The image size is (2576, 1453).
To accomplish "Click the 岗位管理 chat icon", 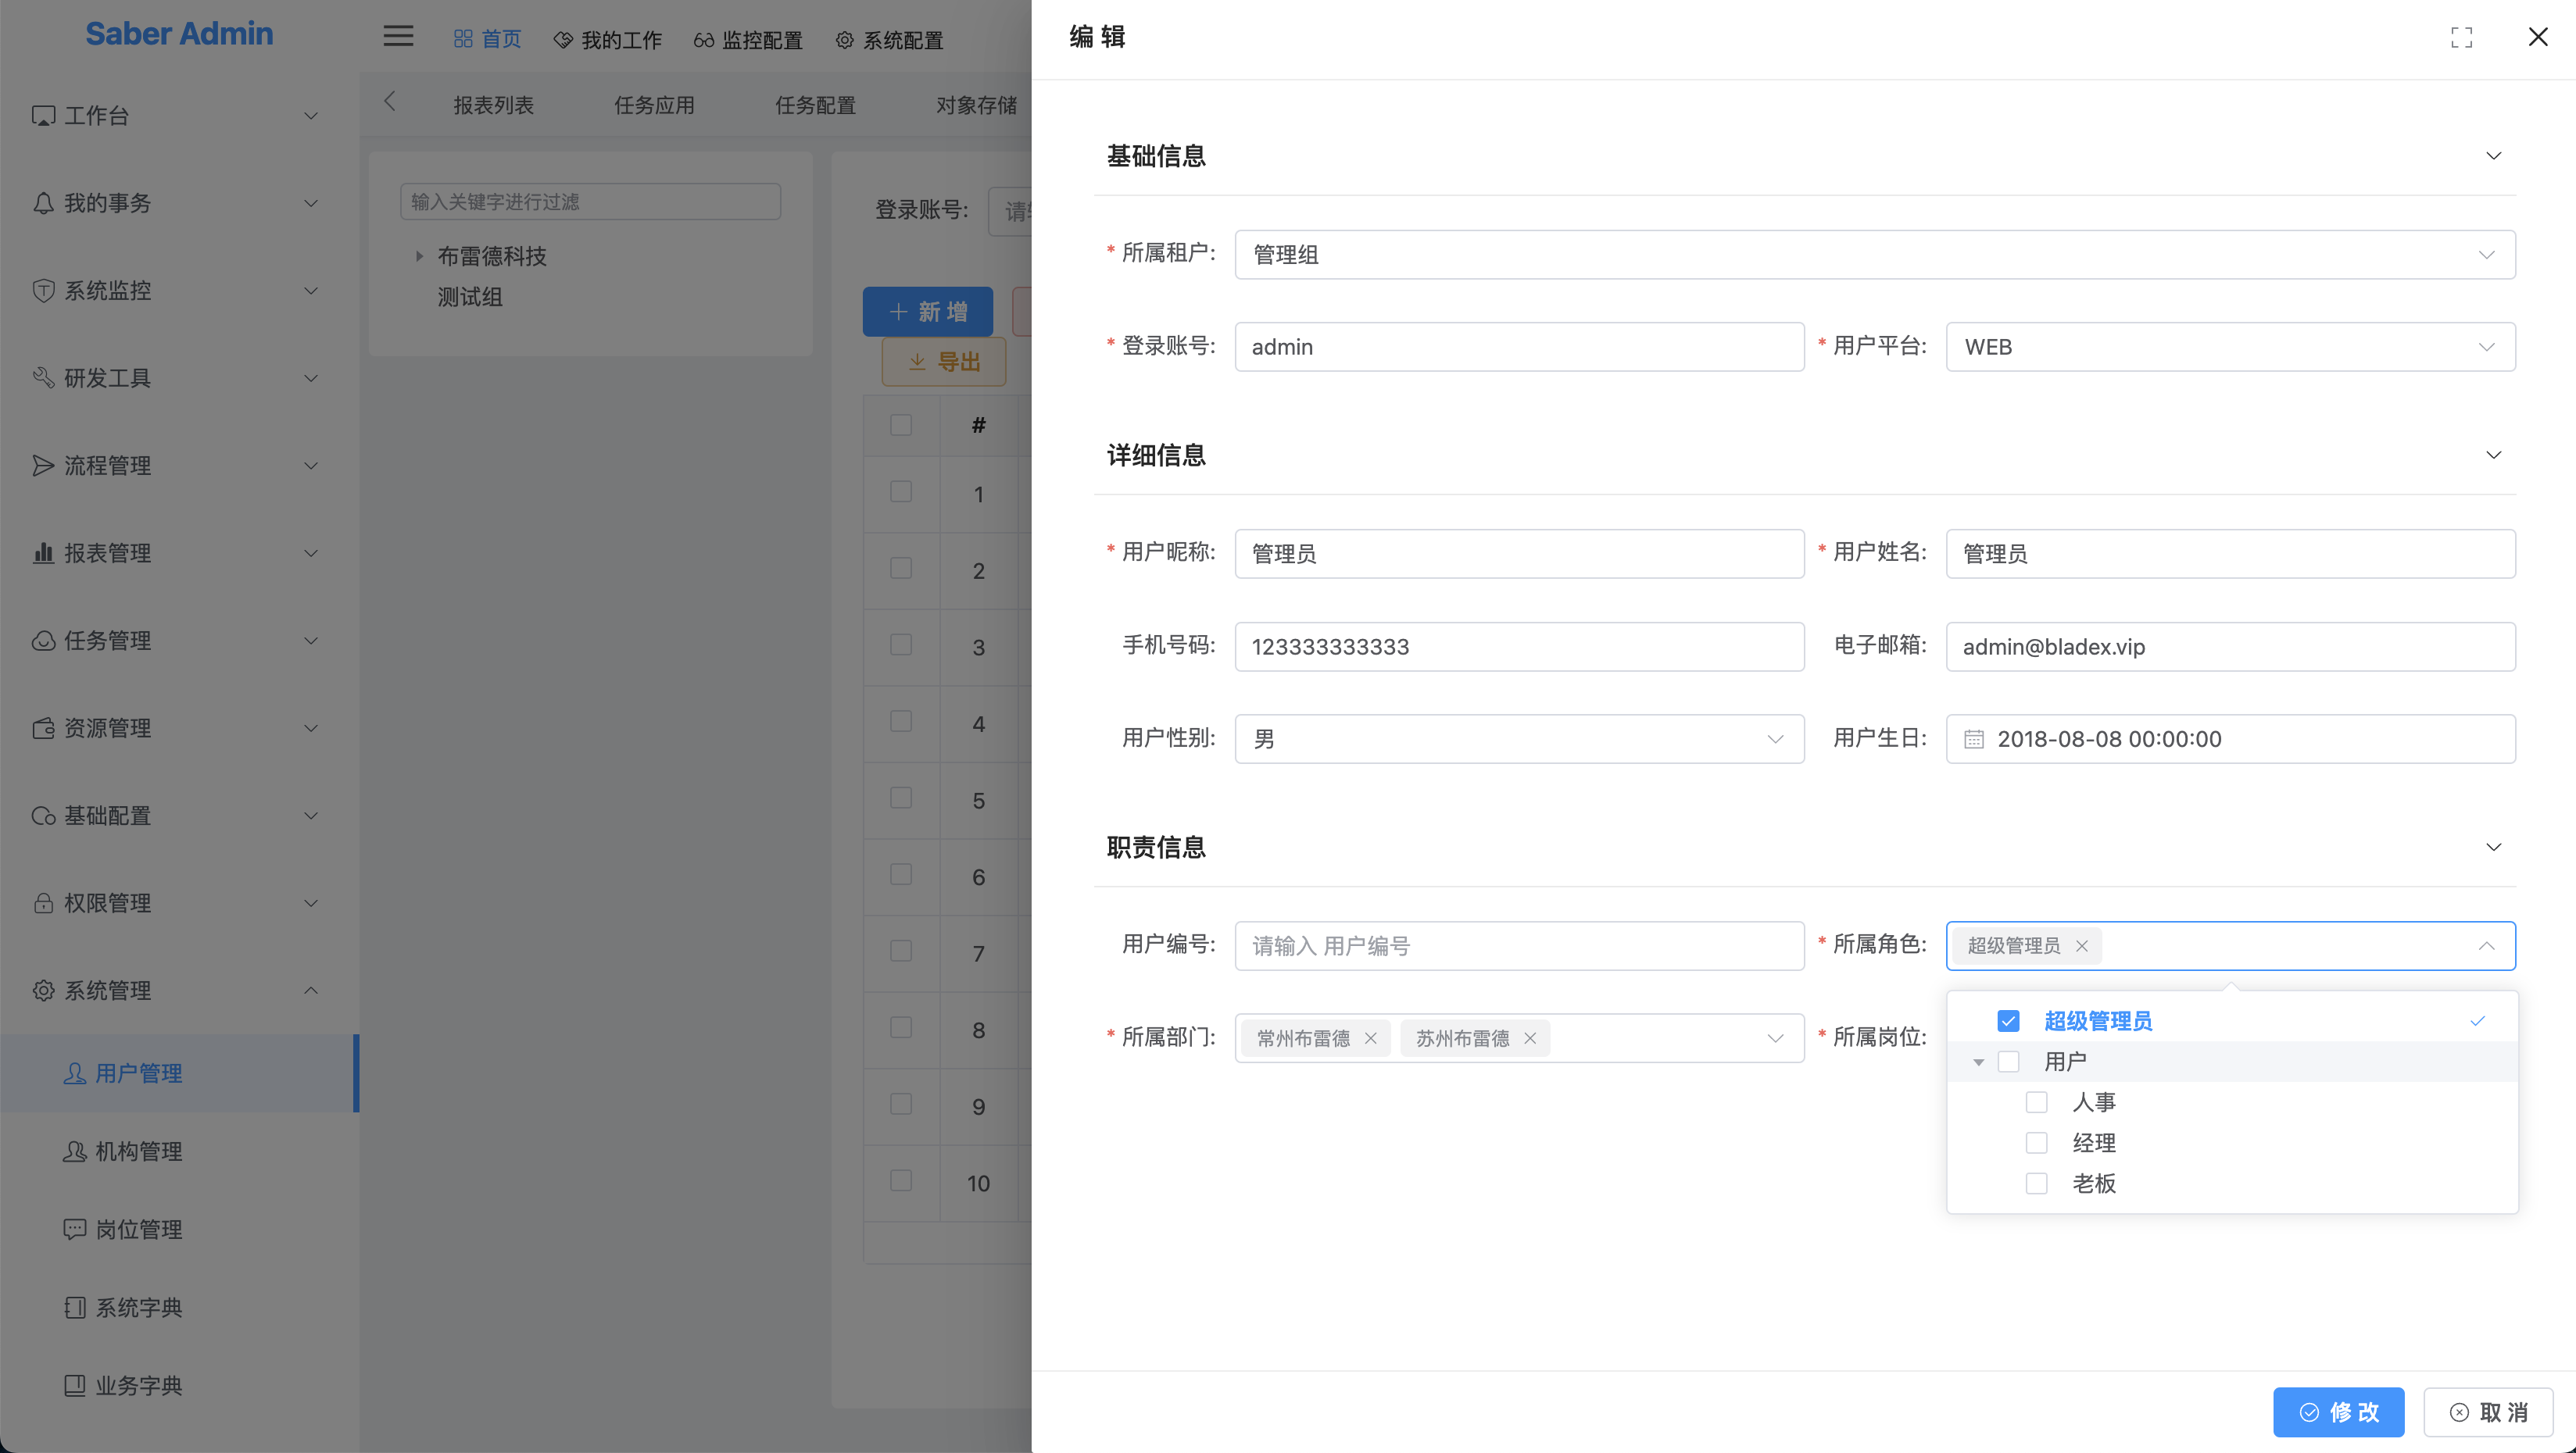I will click(74, 1229).
